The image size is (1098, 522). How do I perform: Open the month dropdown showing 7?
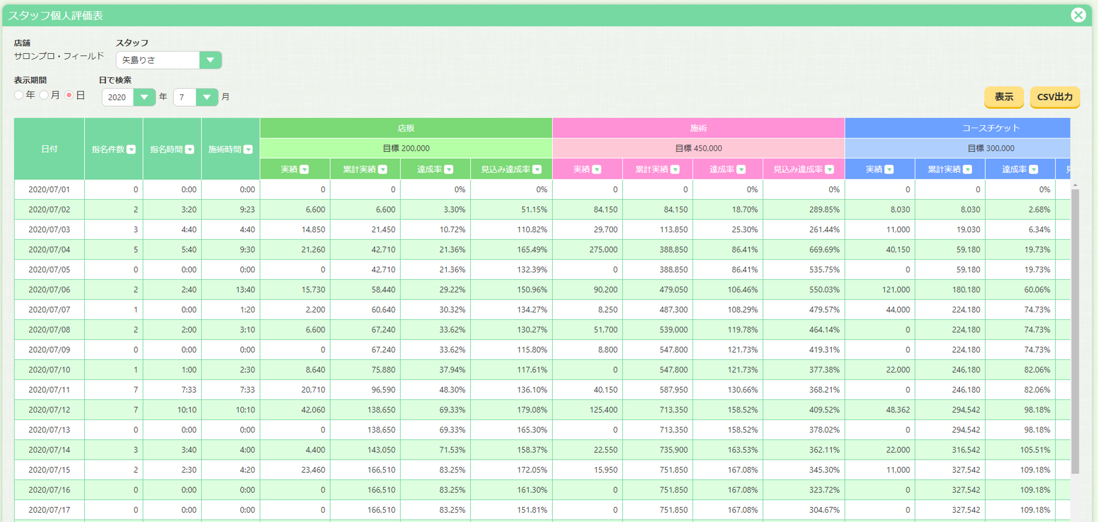(195, 97)
